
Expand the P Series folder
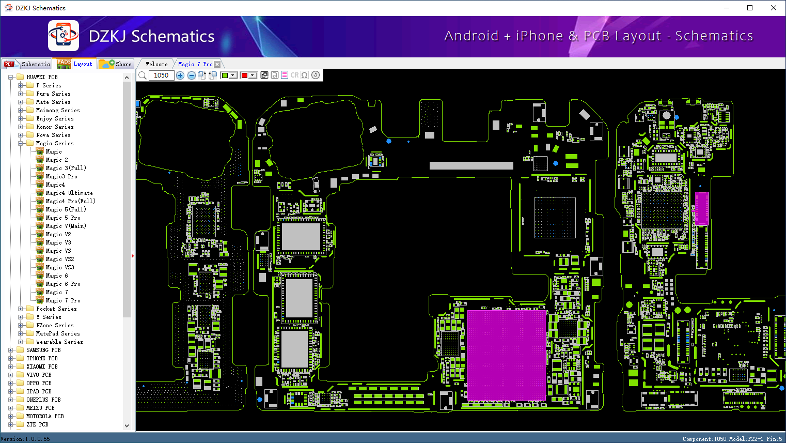pos(21,85)
